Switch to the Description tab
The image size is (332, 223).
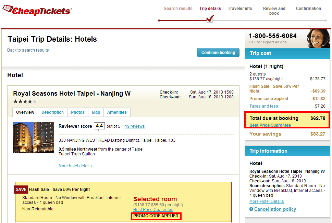click(x=52, y=112)
